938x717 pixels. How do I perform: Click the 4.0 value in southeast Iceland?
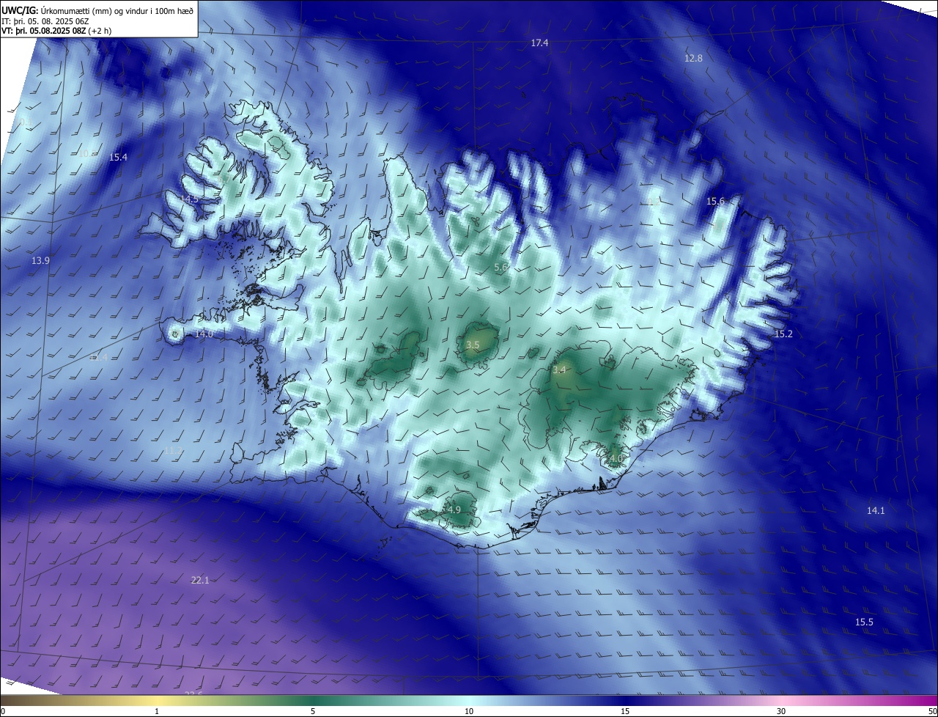[x=616, y=459]
